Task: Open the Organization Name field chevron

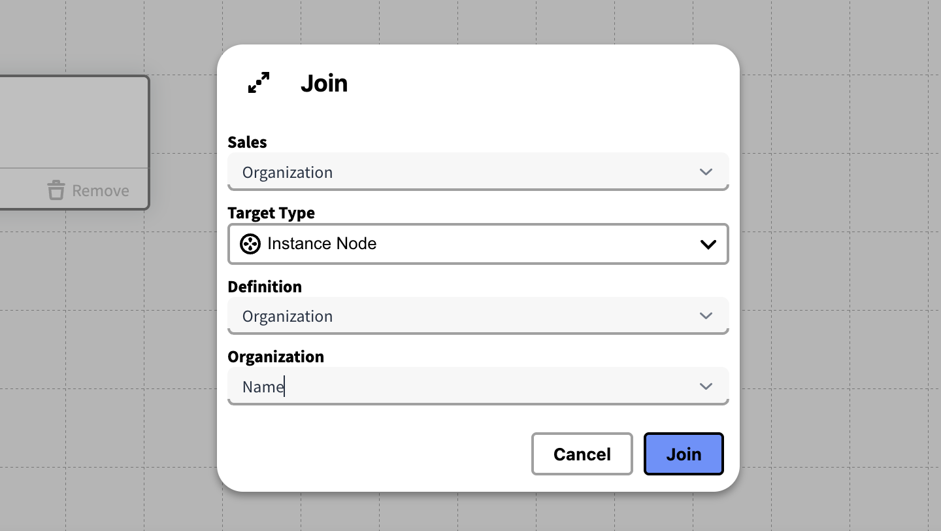Action: (706, 386)
